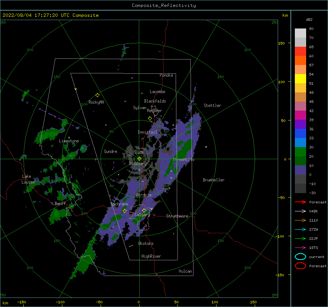Select the -30 to -10 dBZ dark gray swatch
Viewport: 328px width, 307px height.
pos(300,188)
